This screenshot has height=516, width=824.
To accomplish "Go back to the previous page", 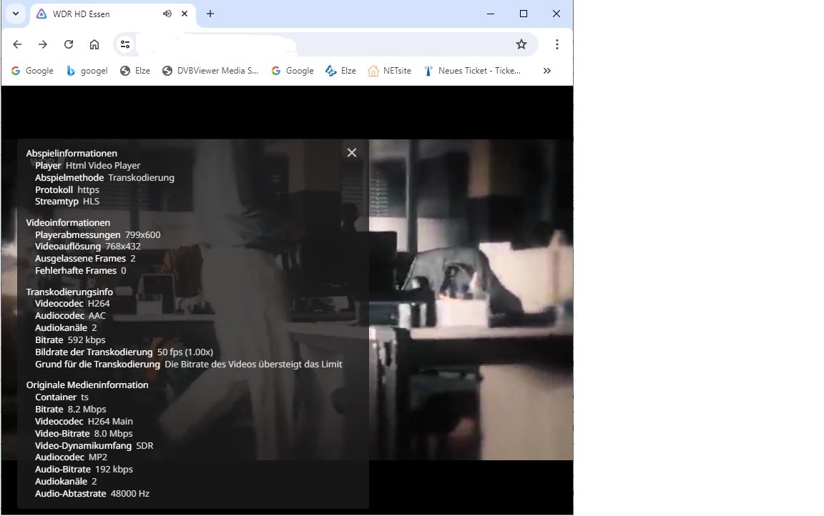I will coord(17,44).
